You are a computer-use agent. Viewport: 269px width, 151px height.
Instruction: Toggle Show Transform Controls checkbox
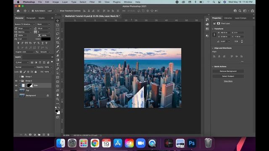tap(58, 11)
